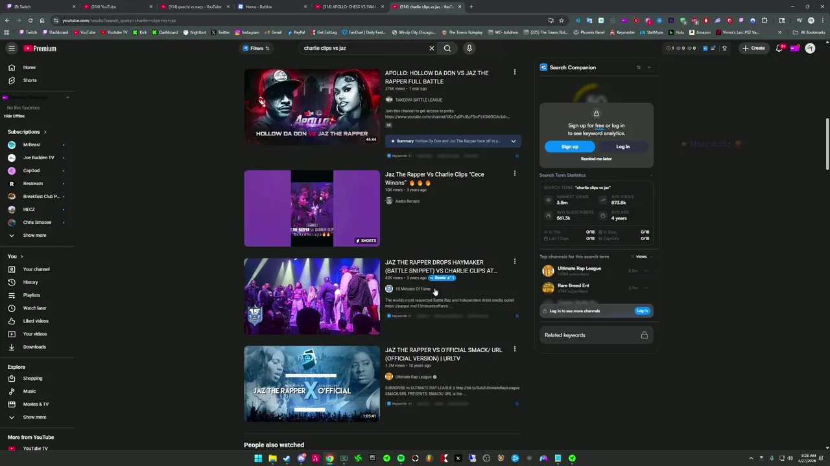
Task: Click the vidIQ trophy icon in header
Action: pos(724,48)
